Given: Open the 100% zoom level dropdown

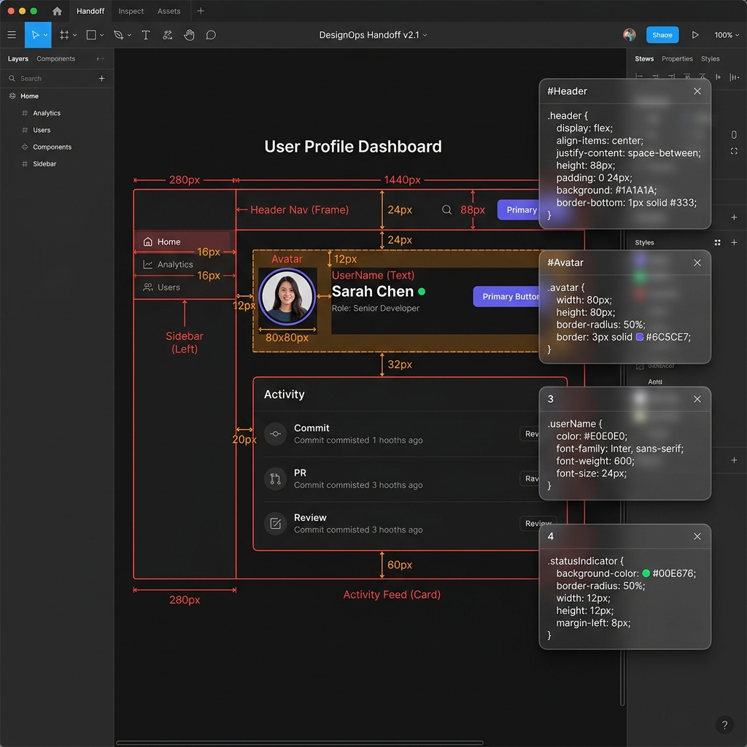Looking at the screenshot, I should (x=727, y=35).
